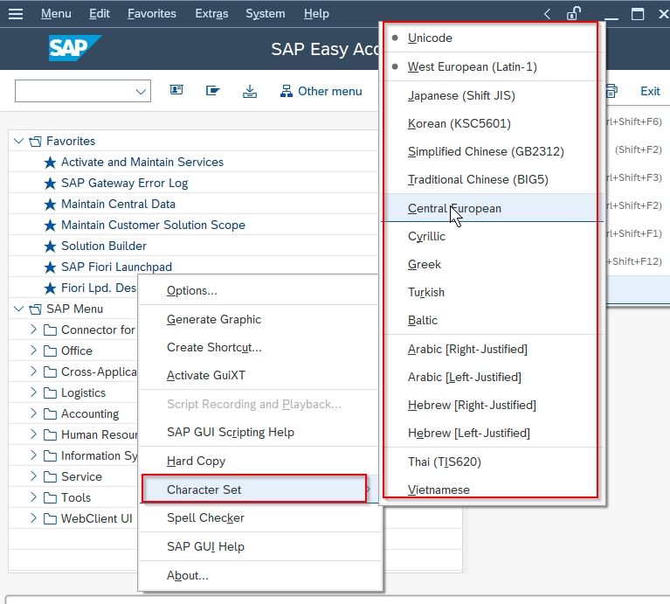Choose Hard Copy menu entry
670x604 pixels.
(x=259, y=461)
